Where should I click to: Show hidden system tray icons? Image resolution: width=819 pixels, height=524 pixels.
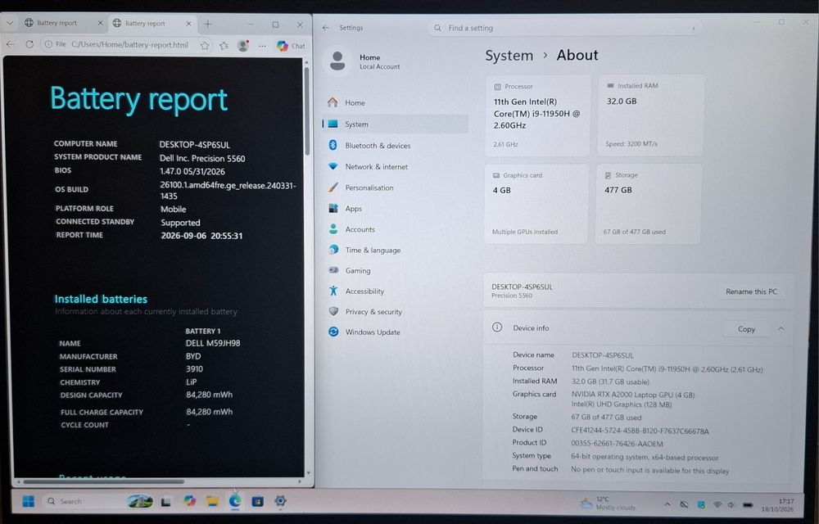click(667, 504)
